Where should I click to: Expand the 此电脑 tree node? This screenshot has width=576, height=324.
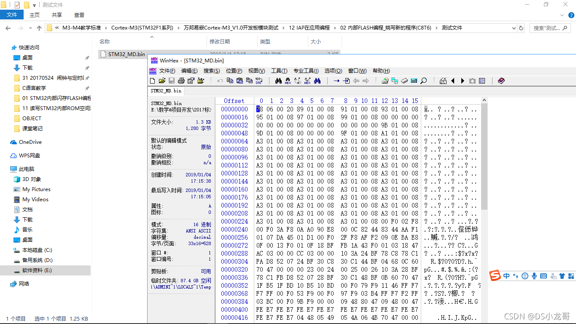(5, 169)
